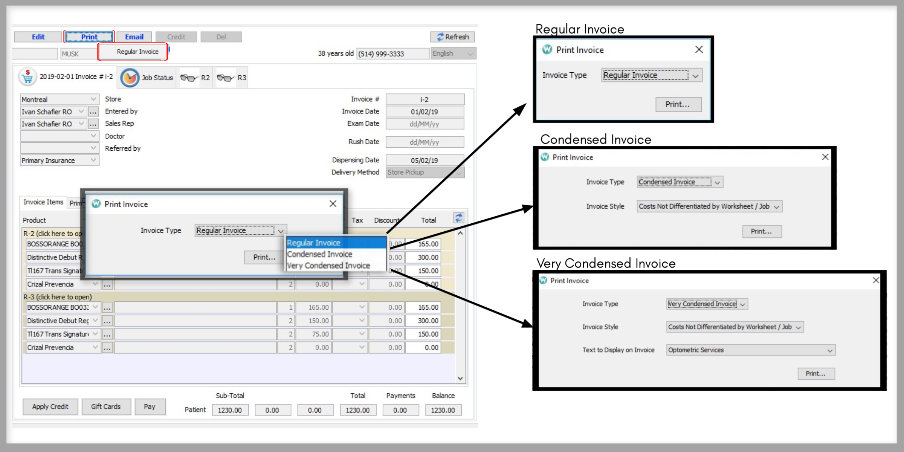This screenshot has height=452, width=904.
Task: Click the Exam Date input field
Action: [x=425, y=124]
